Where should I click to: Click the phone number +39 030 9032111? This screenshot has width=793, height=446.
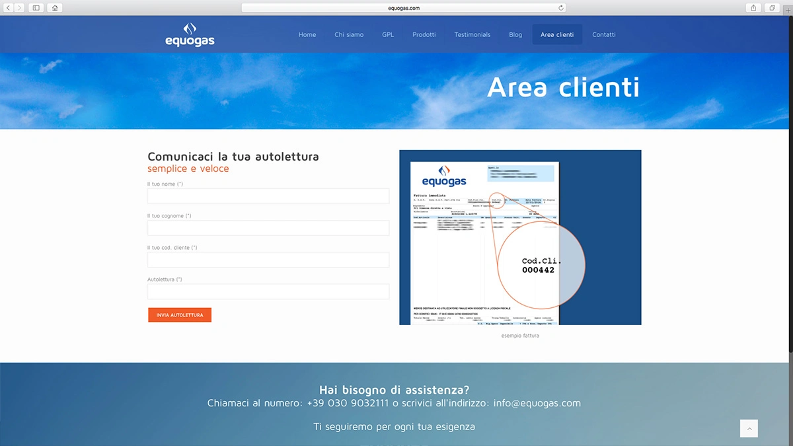point(348,403)
